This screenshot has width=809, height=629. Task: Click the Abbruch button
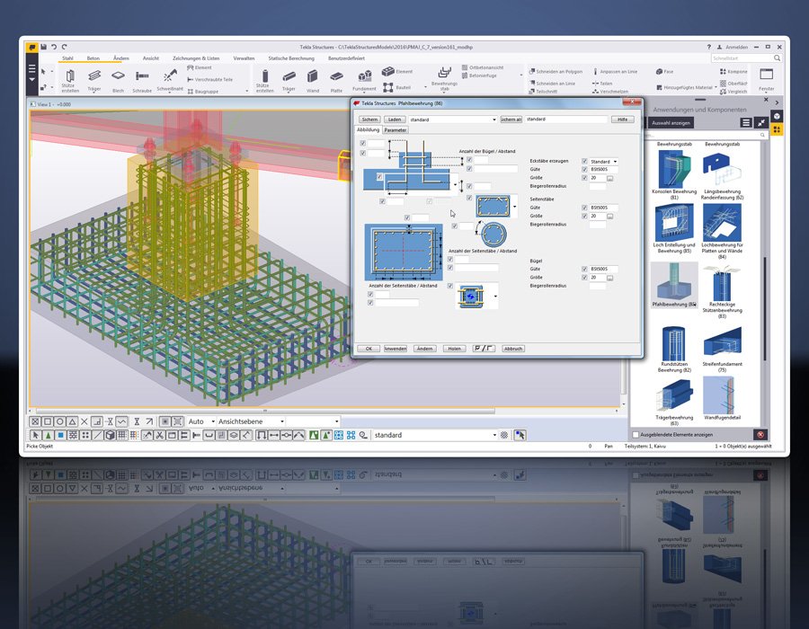click(513, 349)
